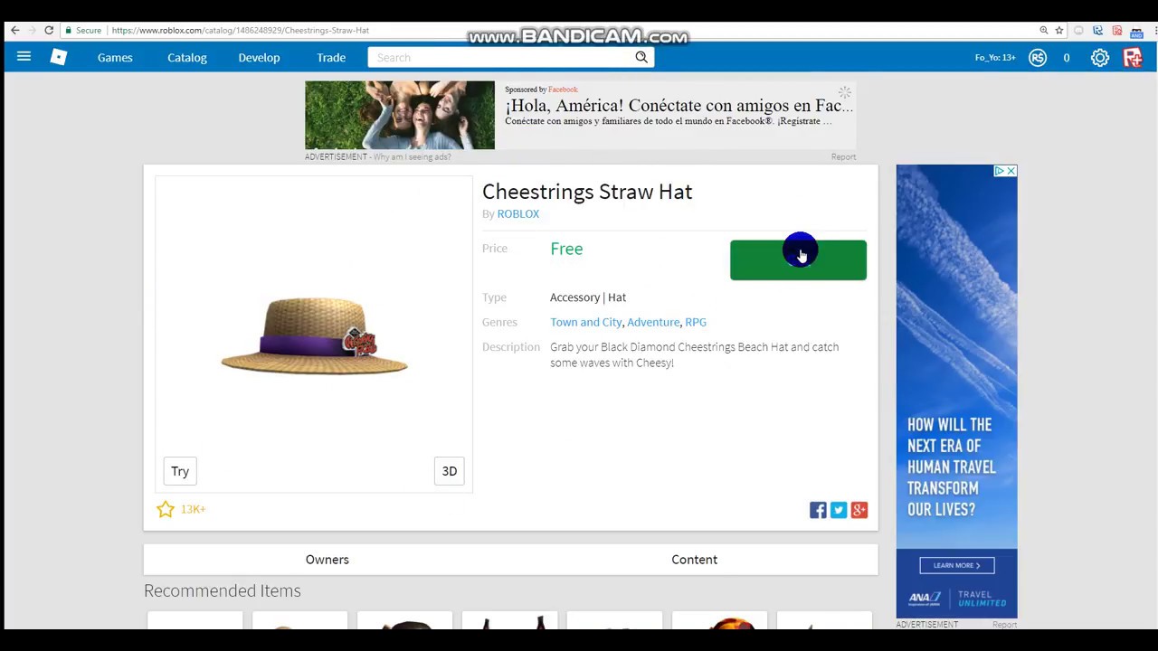Click the Discord-style grey extension icon
This screenshot has height=651, width=1158.
click(x=1078, y=30)
